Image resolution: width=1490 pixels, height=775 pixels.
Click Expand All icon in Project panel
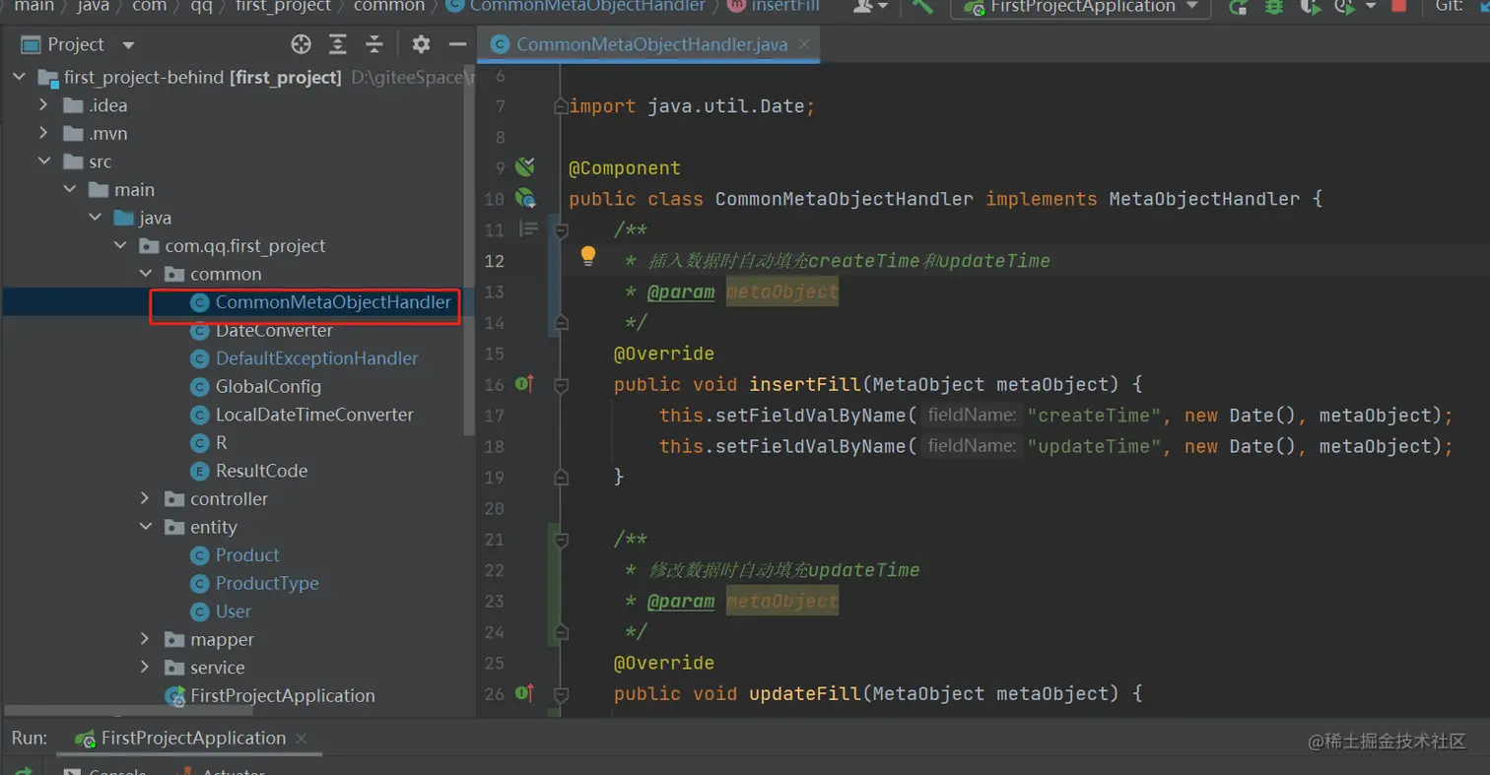point(338,44)
